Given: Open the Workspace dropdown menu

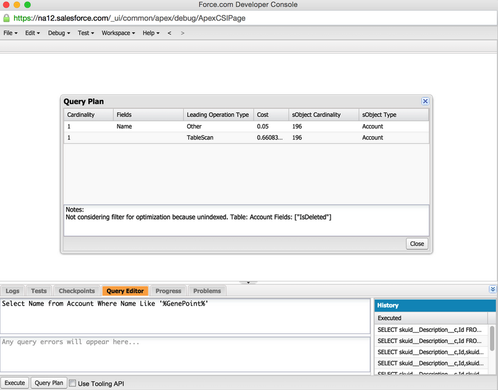Looking at the screenshot, I should pos(118,33).
